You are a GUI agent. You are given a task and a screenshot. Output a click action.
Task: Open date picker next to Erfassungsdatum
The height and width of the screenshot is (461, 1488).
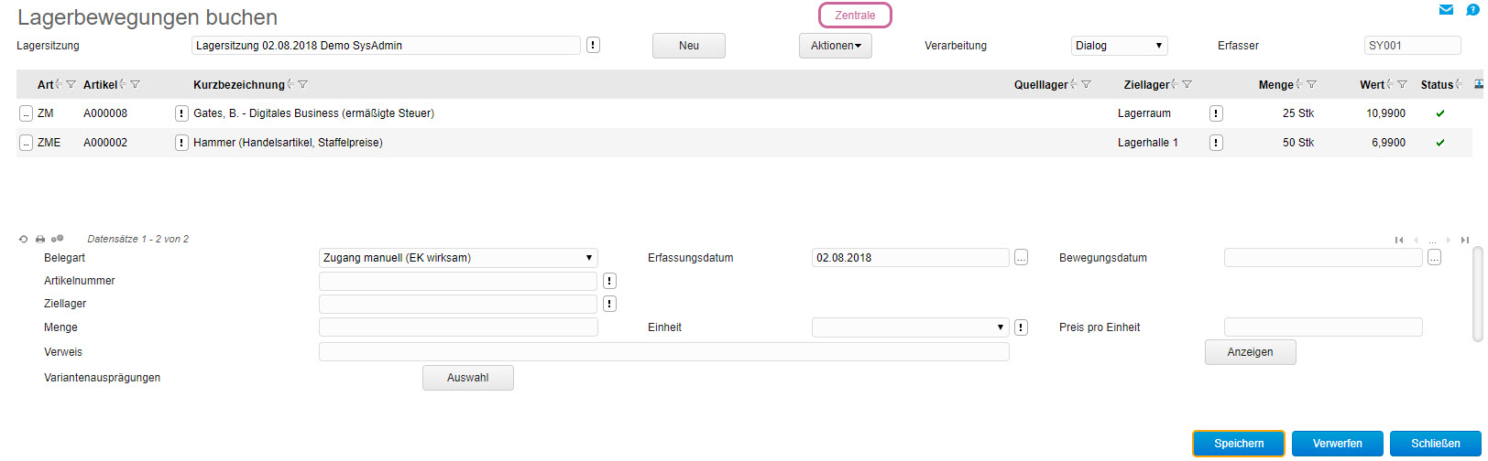click(x=1021, y=258)
